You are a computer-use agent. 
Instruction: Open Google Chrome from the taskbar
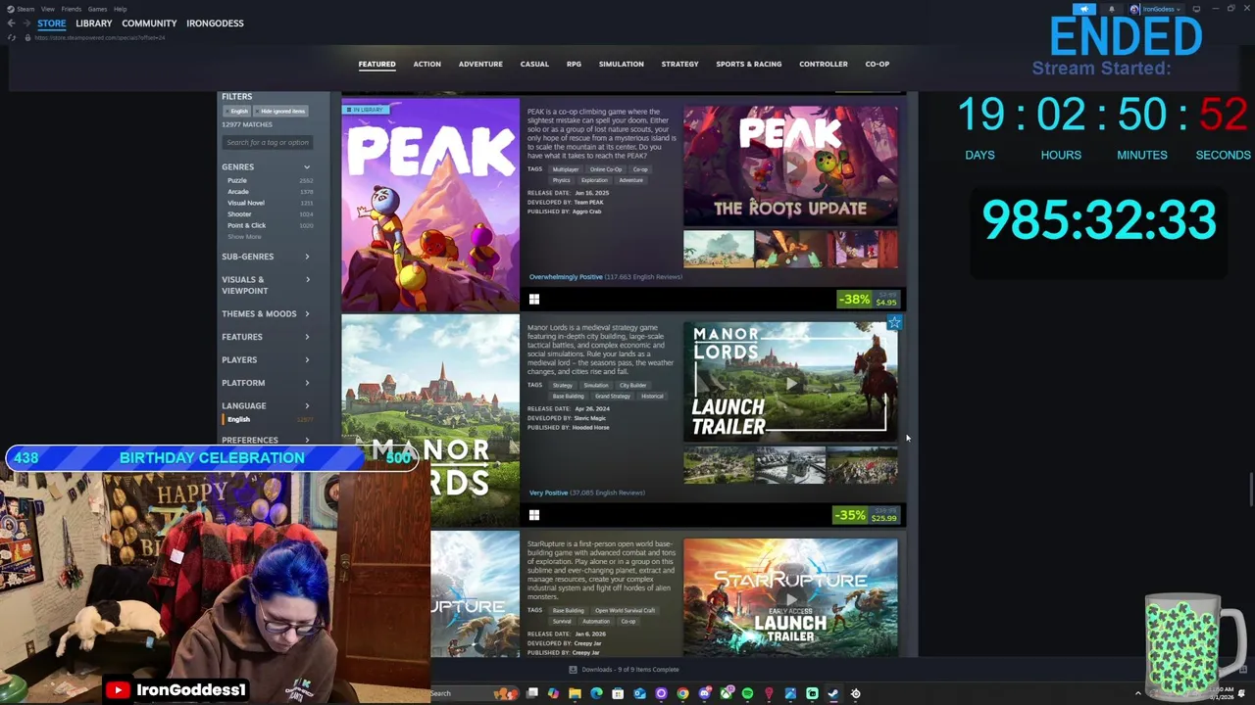(x=682, y=693)
